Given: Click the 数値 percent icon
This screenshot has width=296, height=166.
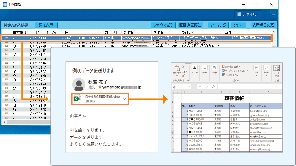Looking at the screenshot, I should tap(215, 68).
